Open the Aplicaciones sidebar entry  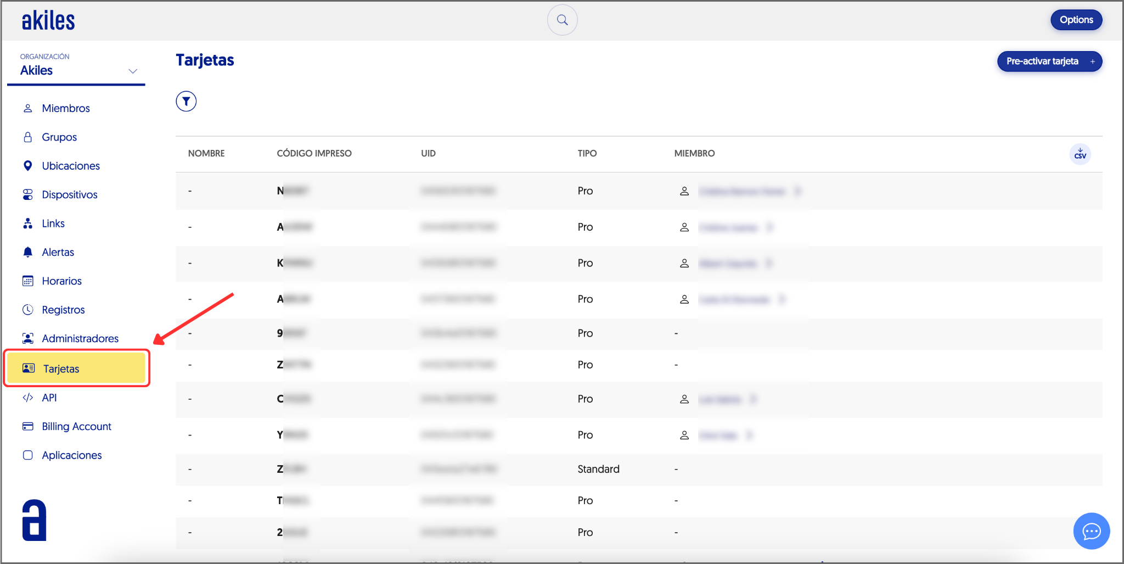(71, 455)
